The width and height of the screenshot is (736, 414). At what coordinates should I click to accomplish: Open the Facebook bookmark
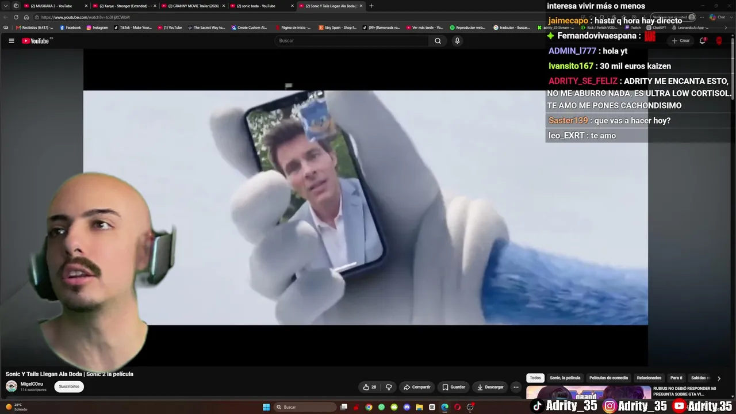coord(70,28)
